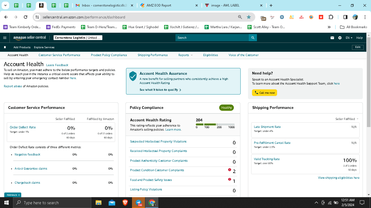Screen dimensions: 371x208
Task: Open Help in the Seller Central header
Action: point(359,38)
